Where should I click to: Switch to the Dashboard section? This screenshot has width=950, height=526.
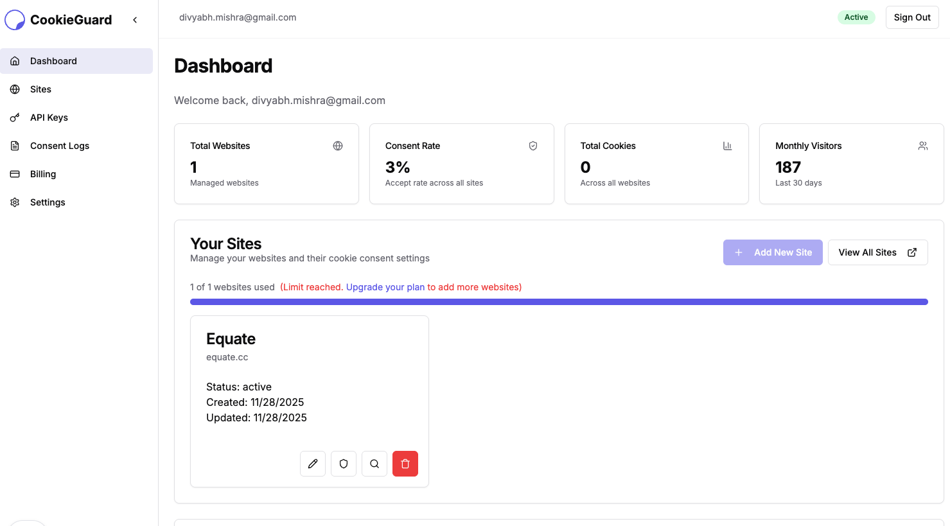(53, 61)
